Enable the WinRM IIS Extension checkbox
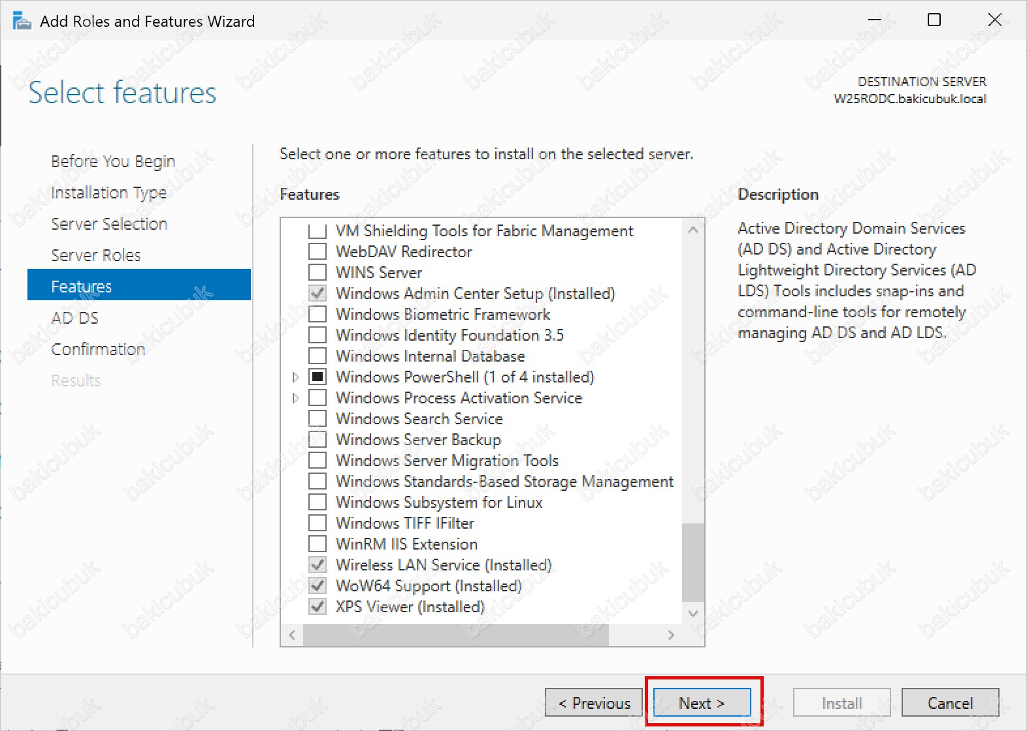The width and height of the screenshot is (1027, 731). pos(318,544)
